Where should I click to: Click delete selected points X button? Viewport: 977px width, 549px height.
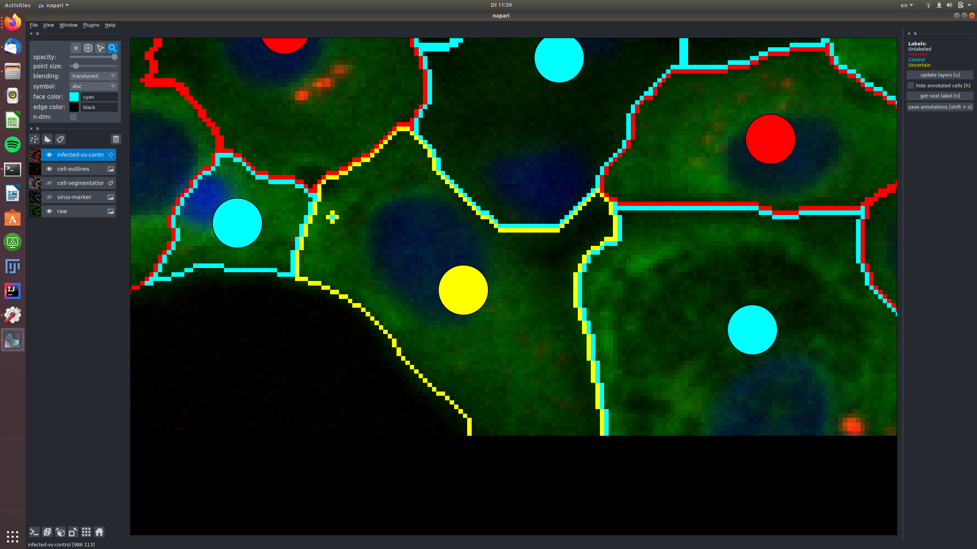pos(76,48)
